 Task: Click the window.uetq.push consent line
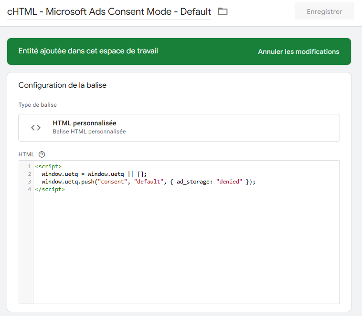149,182
